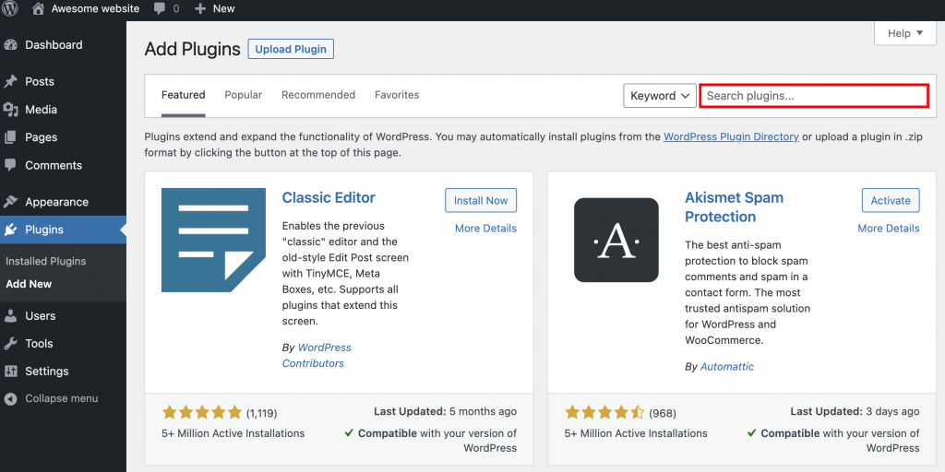Select the Posts pushpin icon
Image resolution: width=945 pixels, height=472 pixels.
[x=11, y=82]
